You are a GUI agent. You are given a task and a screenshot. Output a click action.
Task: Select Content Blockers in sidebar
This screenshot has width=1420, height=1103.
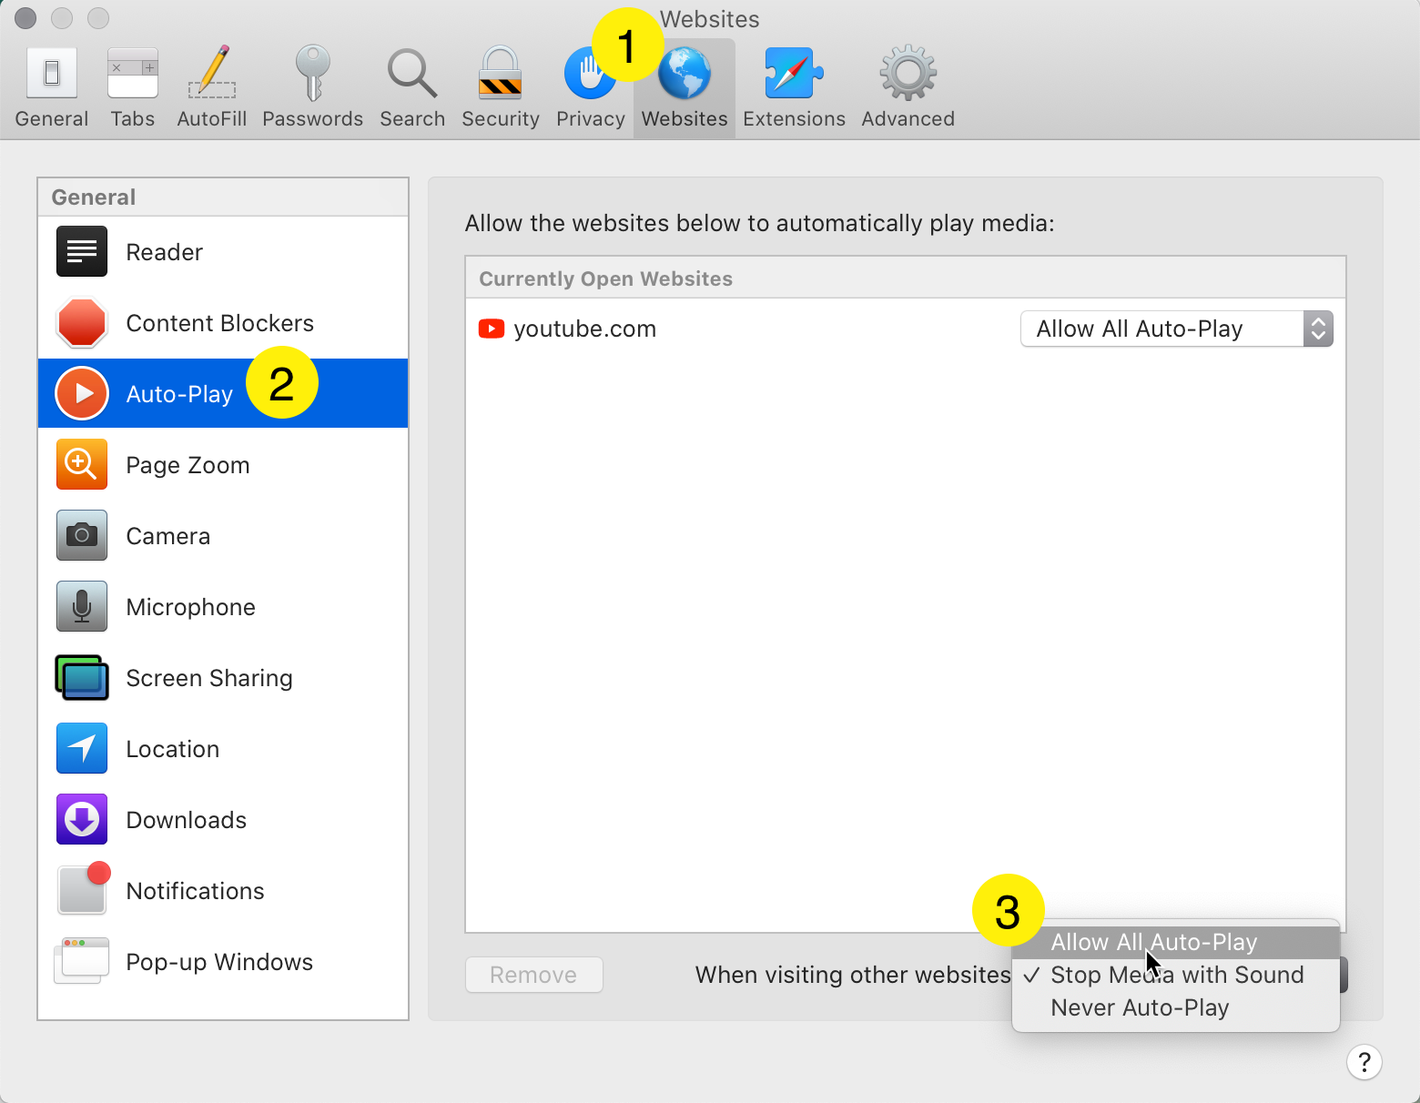pyautogui.click(x=219, y=323)
